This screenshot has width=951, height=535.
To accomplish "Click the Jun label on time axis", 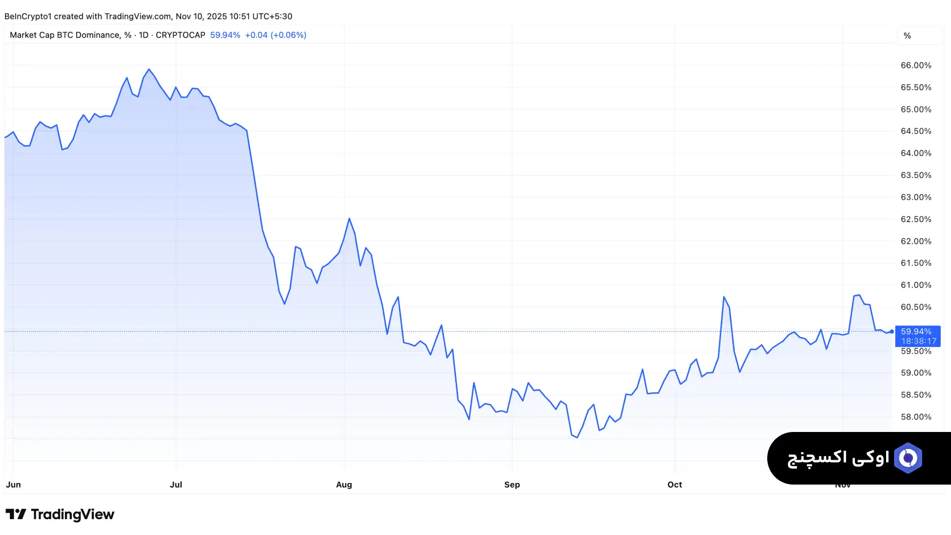I will coord(13,484).
